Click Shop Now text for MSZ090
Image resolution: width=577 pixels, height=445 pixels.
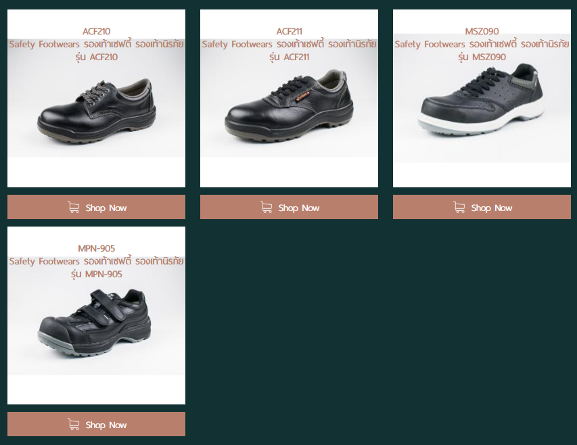coord(492,208)
